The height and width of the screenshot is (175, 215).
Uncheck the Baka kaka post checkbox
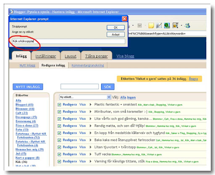[59, 140]
